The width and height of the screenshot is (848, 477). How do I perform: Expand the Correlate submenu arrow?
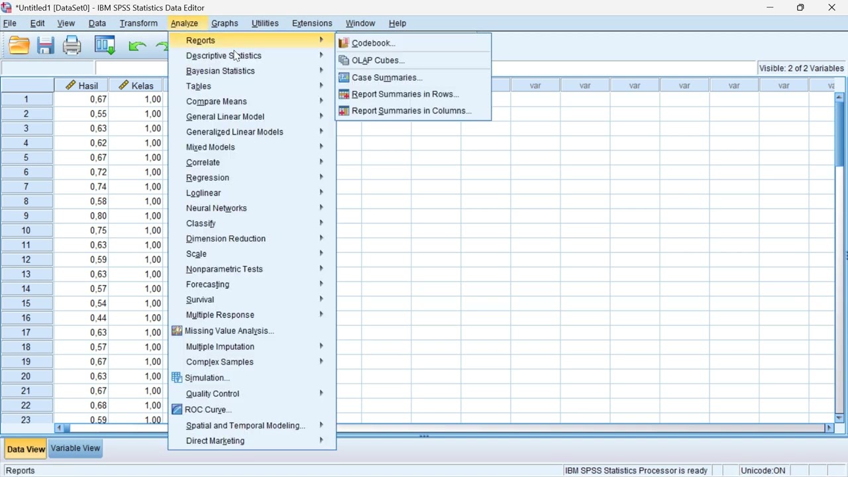coord(321,162)
